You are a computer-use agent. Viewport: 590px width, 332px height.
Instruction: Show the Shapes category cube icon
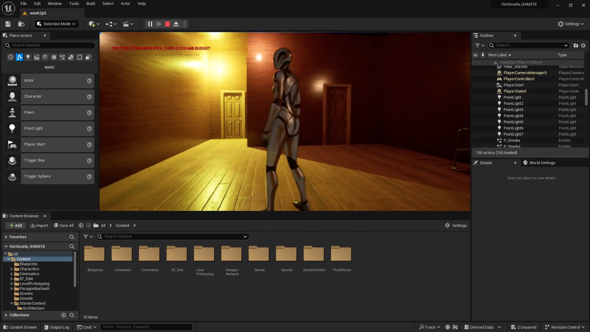[x=45, y=57]
